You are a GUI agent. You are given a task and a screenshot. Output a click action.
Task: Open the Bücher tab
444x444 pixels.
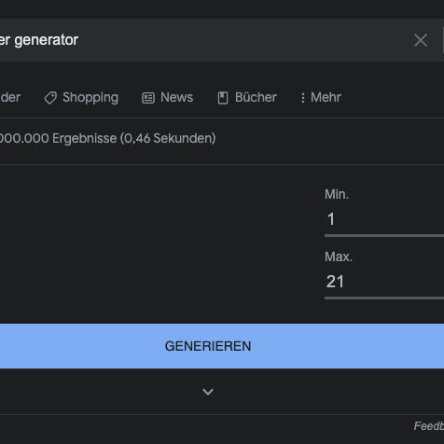pyautogui.click(x=247, y=98)
